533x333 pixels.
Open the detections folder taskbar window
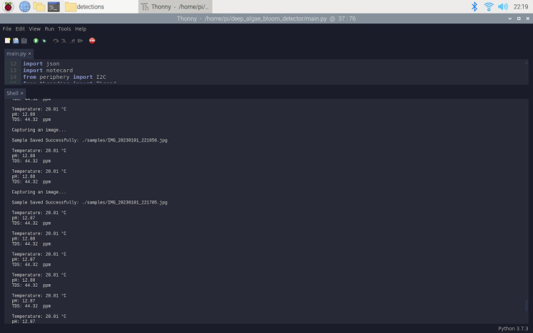tap(85, 7)
